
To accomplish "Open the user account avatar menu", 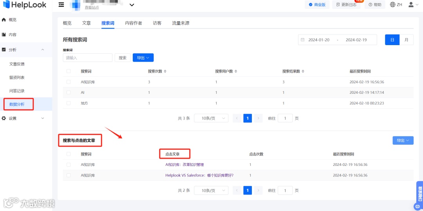I will click(x=414, y=5).
